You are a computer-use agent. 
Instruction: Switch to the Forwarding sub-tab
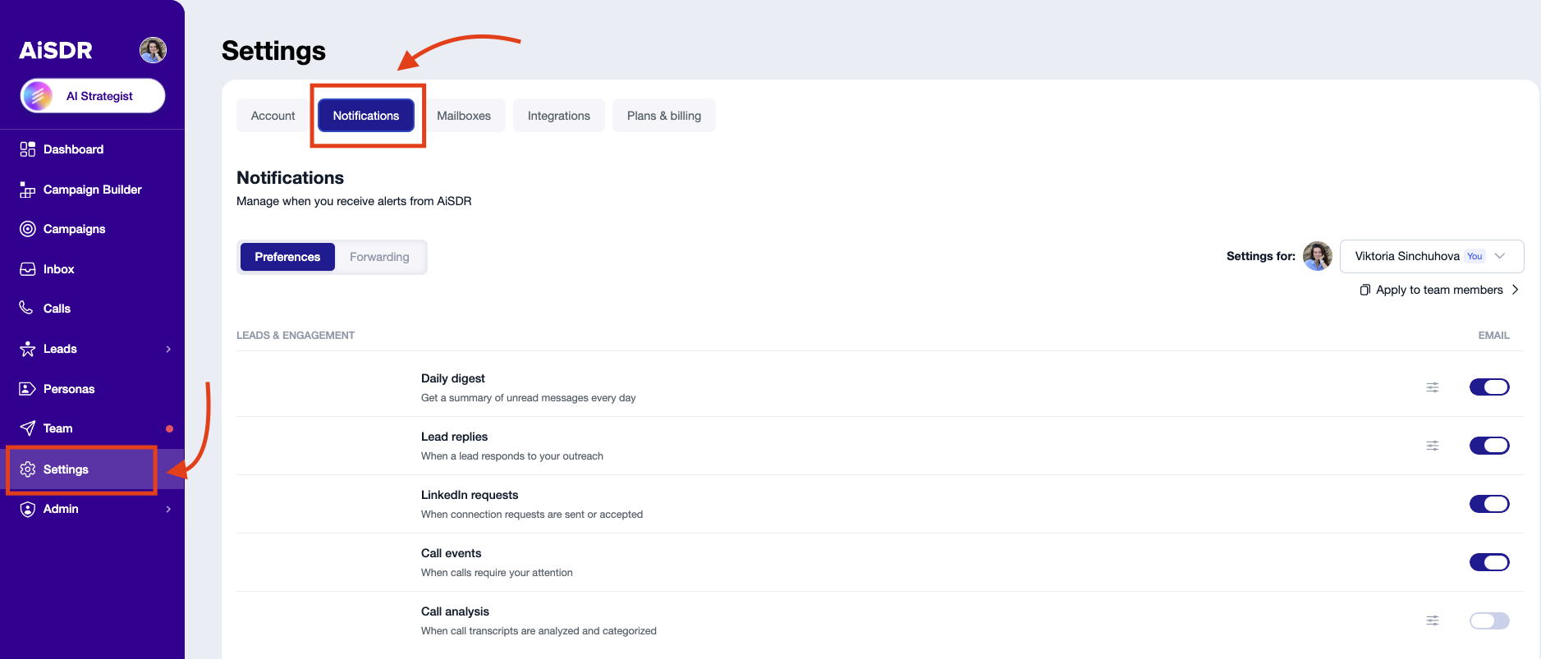point(379,257)
